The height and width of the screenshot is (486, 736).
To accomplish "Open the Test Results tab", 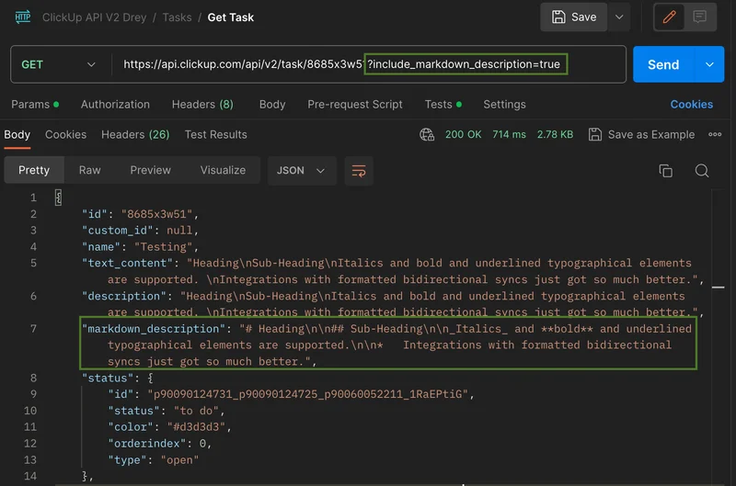I will coord(216,135).
